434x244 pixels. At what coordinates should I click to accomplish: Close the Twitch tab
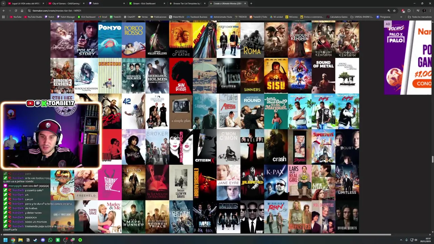point(124,3)
